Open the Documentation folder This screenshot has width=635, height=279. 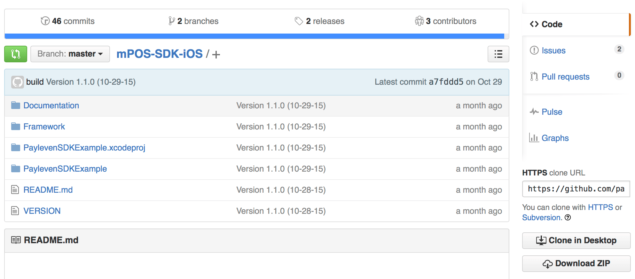(x=51, y=105)
